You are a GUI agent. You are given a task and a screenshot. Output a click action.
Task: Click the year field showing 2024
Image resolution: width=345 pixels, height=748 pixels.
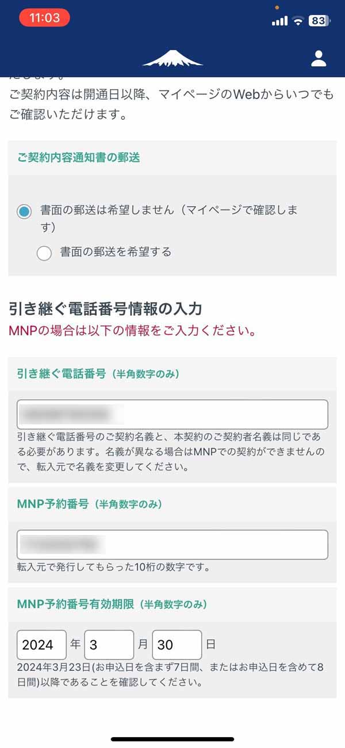click(40, 645)
